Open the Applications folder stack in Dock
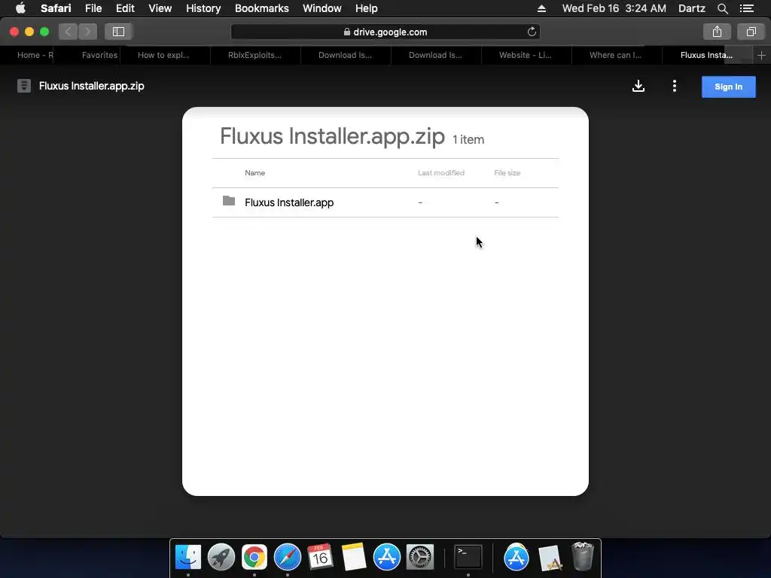Screen dimensions: 771x578 point(517,557)
